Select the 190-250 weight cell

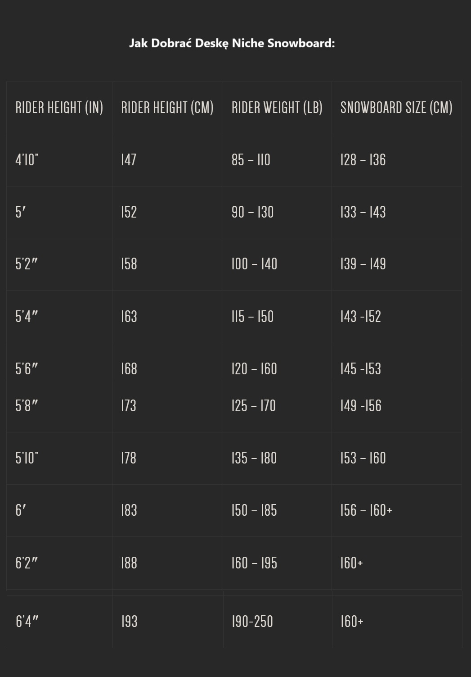coord(252,622)
